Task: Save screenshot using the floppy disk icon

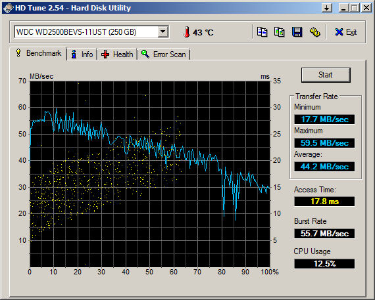Action: point(297,32)
